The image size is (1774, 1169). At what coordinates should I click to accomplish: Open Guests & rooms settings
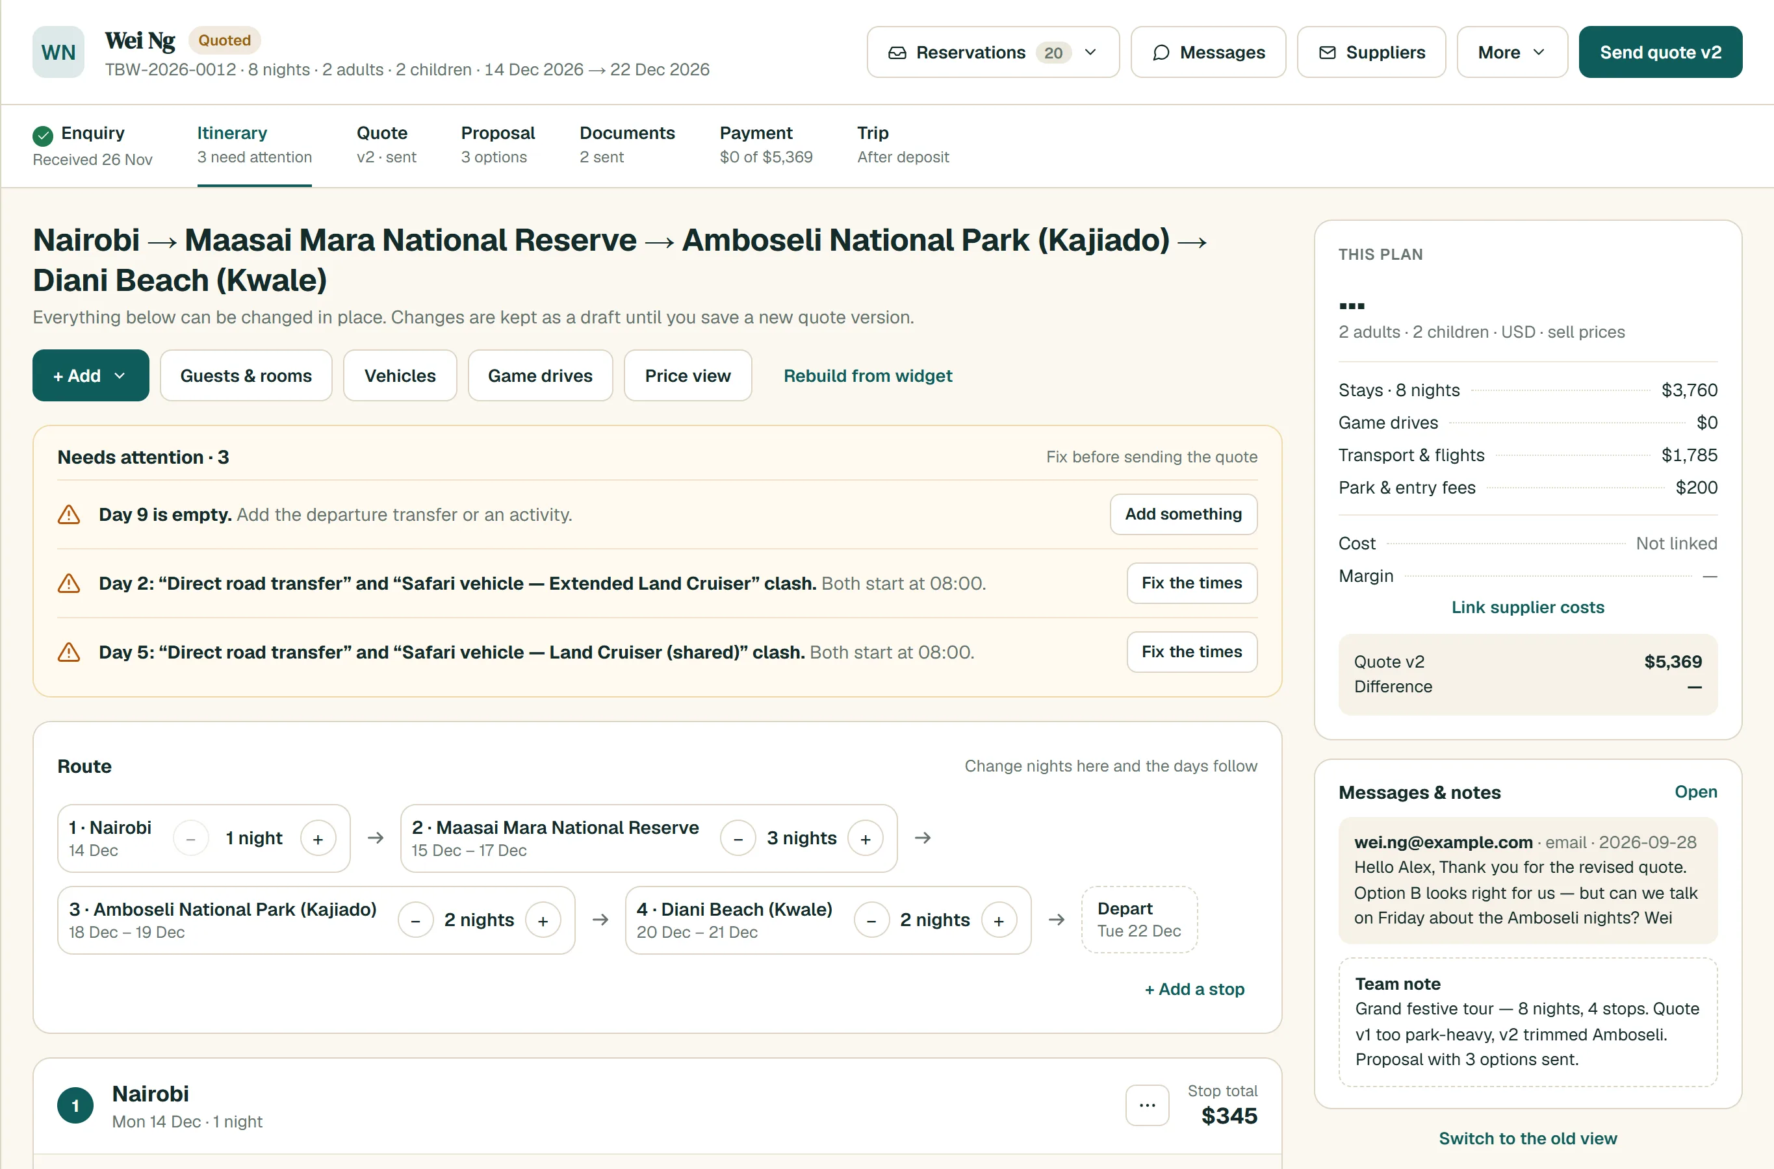coord(246,376)
